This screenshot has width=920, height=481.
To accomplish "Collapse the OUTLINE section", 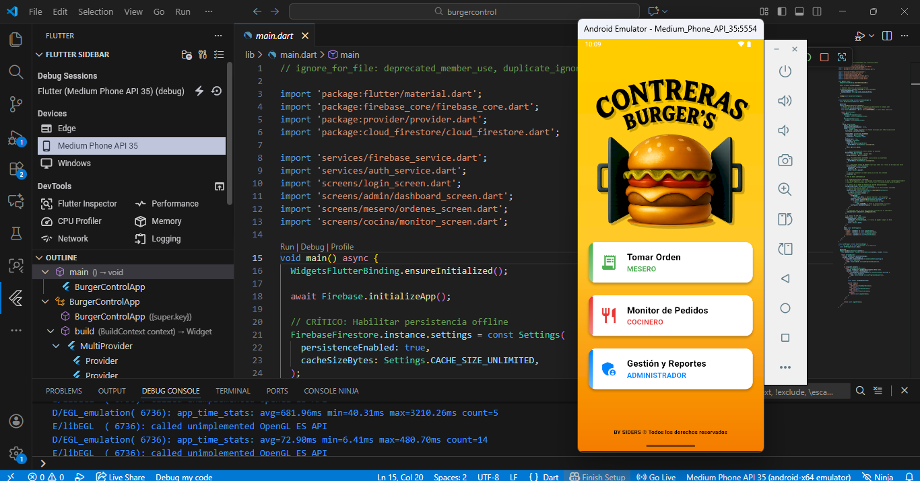I will pyautogui.click(x=39, y=257).
